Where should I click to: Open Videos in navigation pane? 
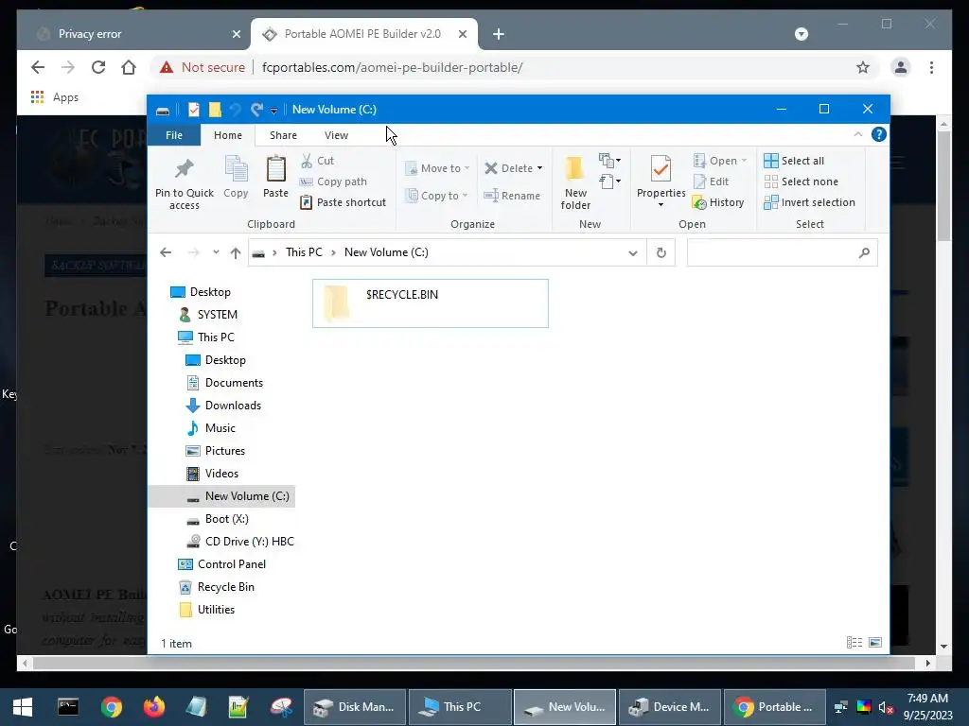click(x=213, y=474)
